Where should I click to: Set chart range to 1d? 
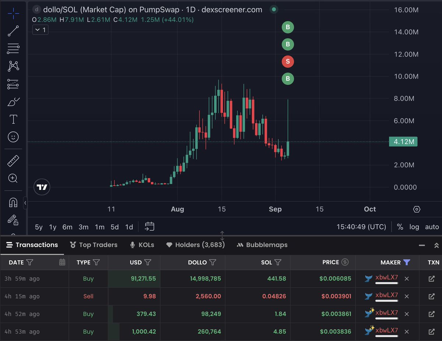pos(129,227)
